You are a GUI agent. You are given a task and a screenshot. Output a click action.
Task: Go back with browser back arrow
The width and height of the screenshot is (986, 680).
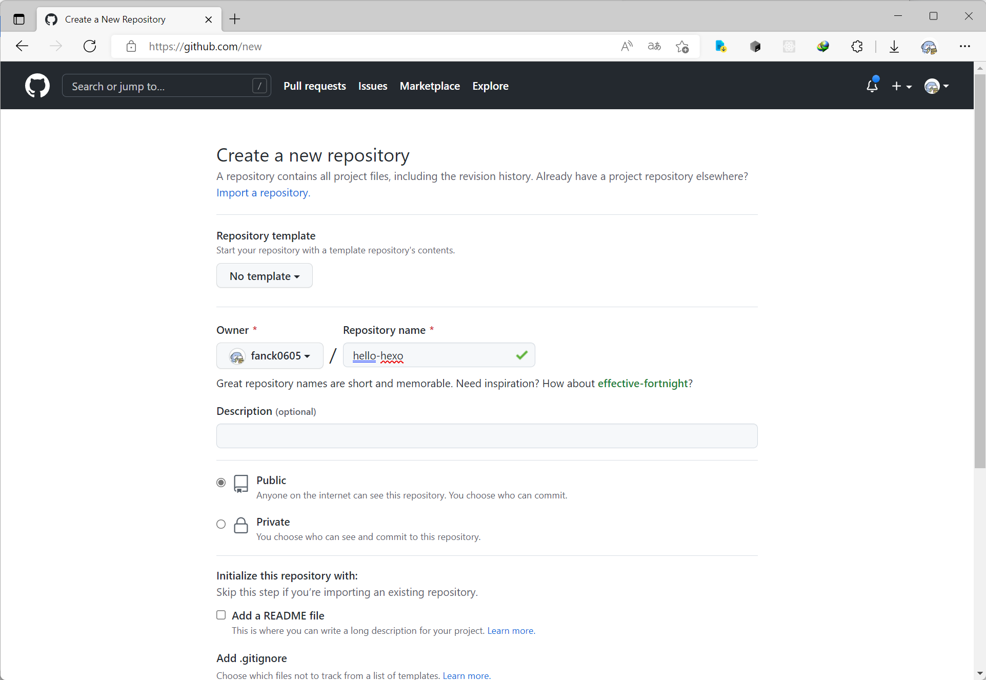[x=22, y=46]
